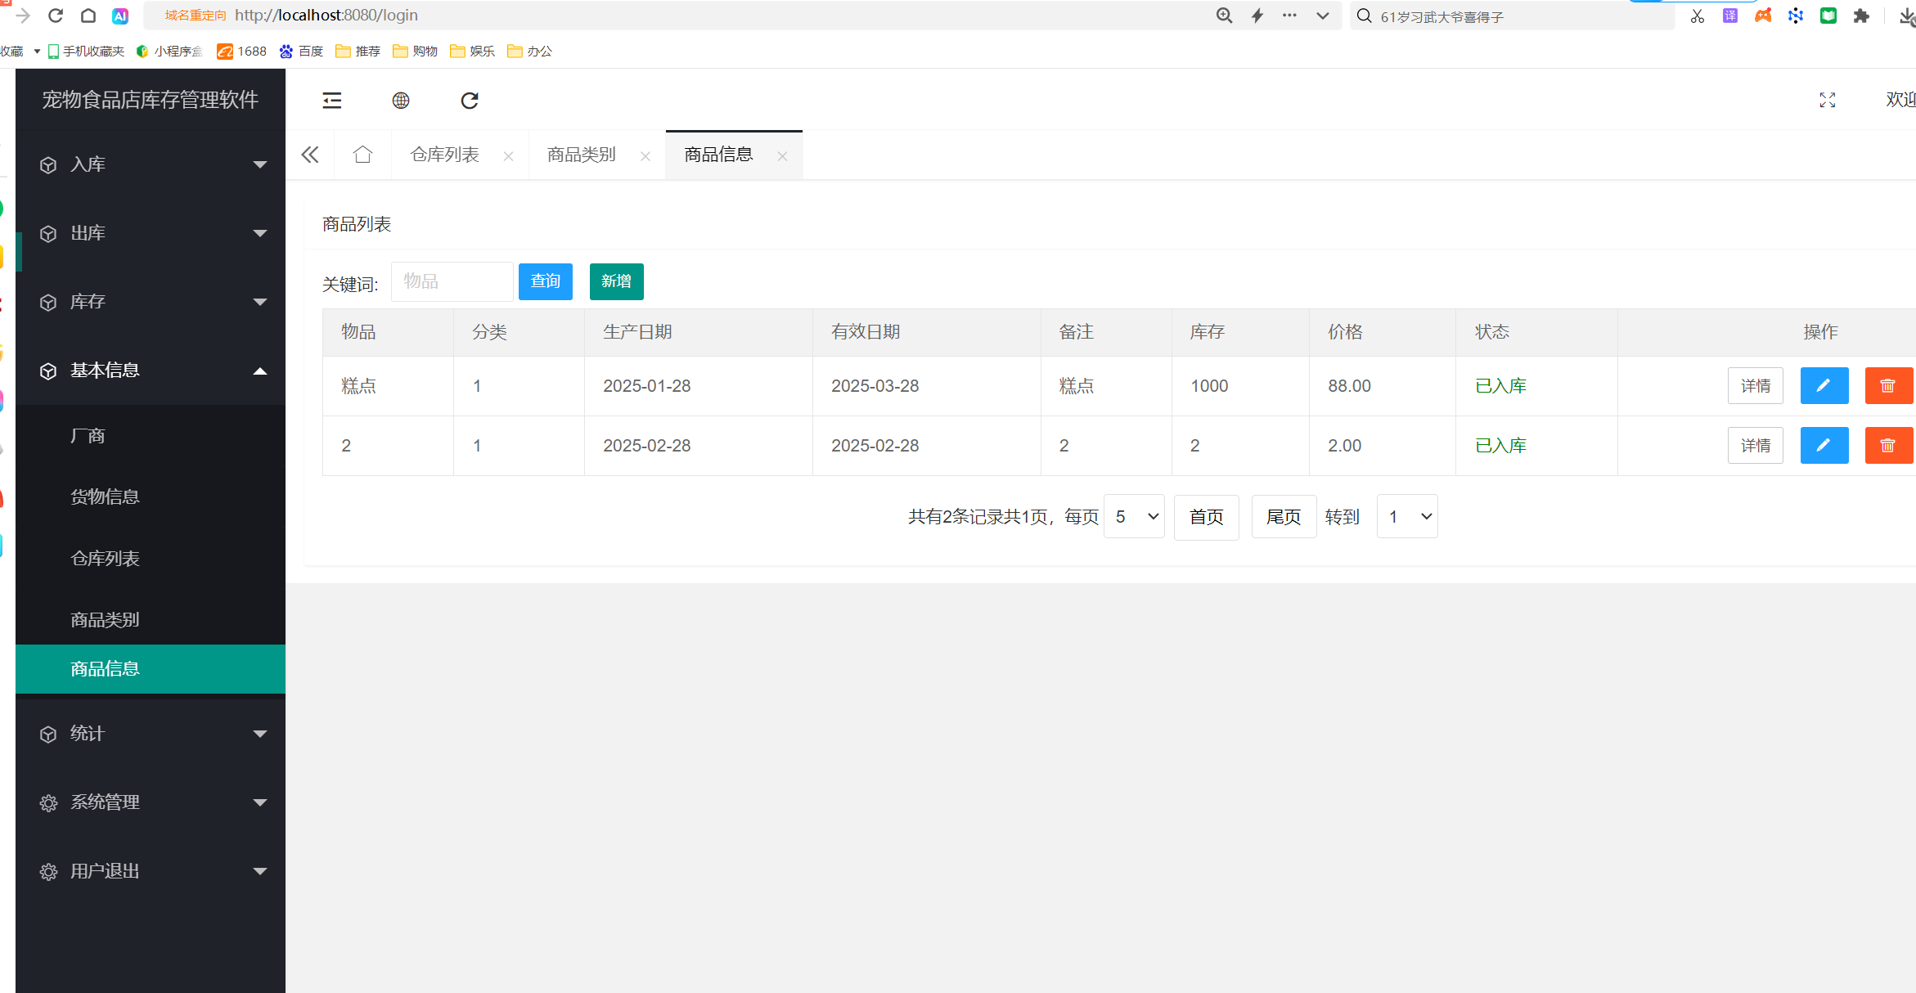Screen dimensions: 1916x993
Task: Click the browser extensions puzzle icon
Action: coord(1861,16)
